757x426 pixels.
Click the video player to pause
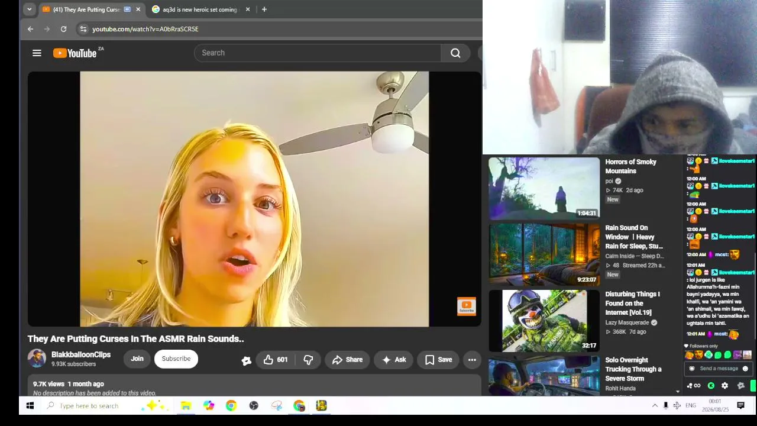[254, 199]
